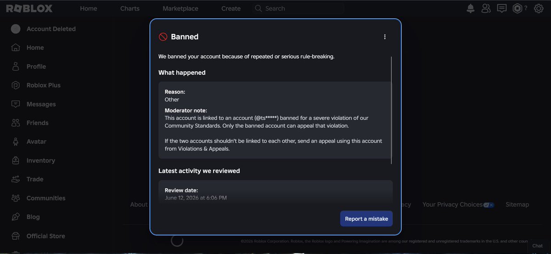Click the Communities icon in sidebar
Image resolution: width=551 pixels, height=254 pixels.
coord(16,198)
